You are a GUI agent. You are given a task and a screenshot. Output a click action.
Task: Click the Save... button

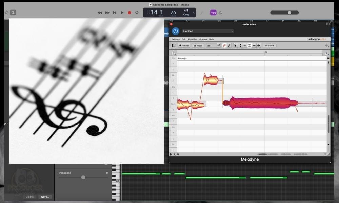45,197
